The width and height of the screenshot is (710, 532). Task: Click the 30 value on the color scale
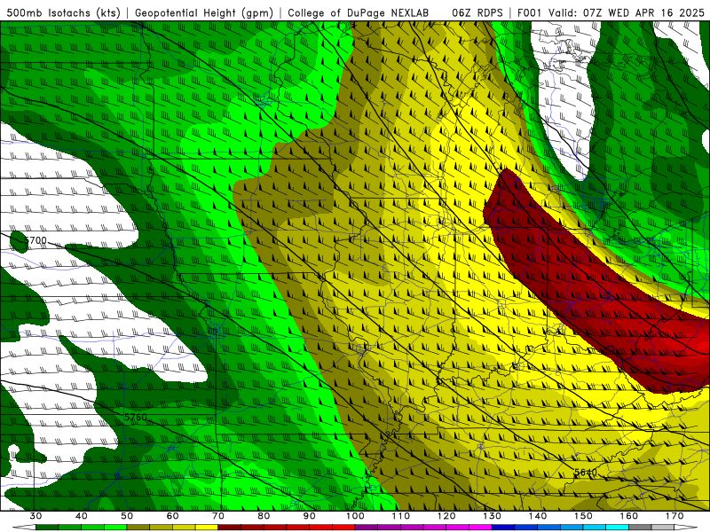click(35, 516)
